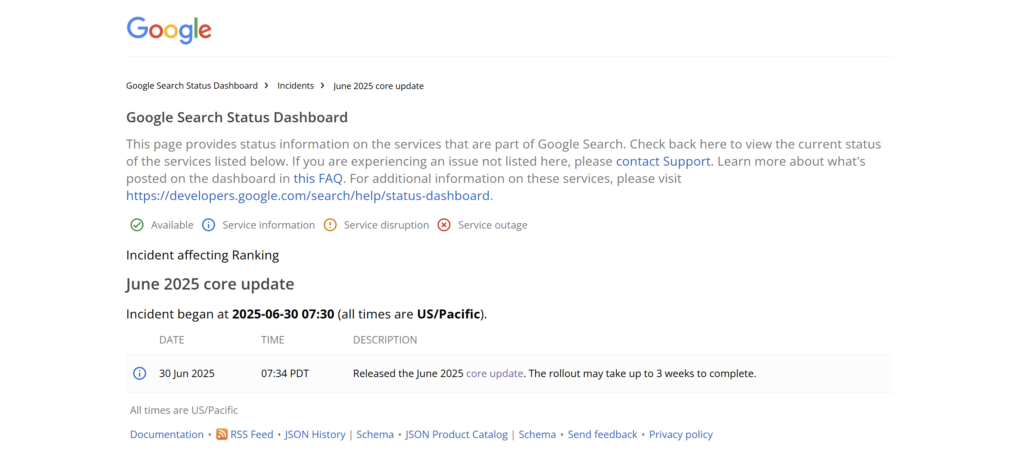Click the blue Service information legend icon

pos(209,225)
